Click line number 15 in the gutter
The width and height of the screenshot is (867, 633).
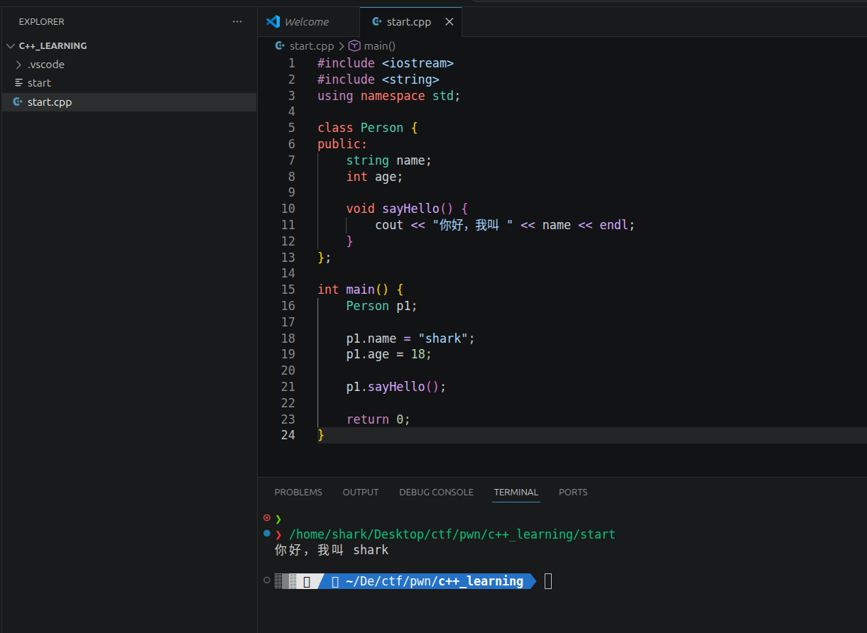[x=288, y=290]
